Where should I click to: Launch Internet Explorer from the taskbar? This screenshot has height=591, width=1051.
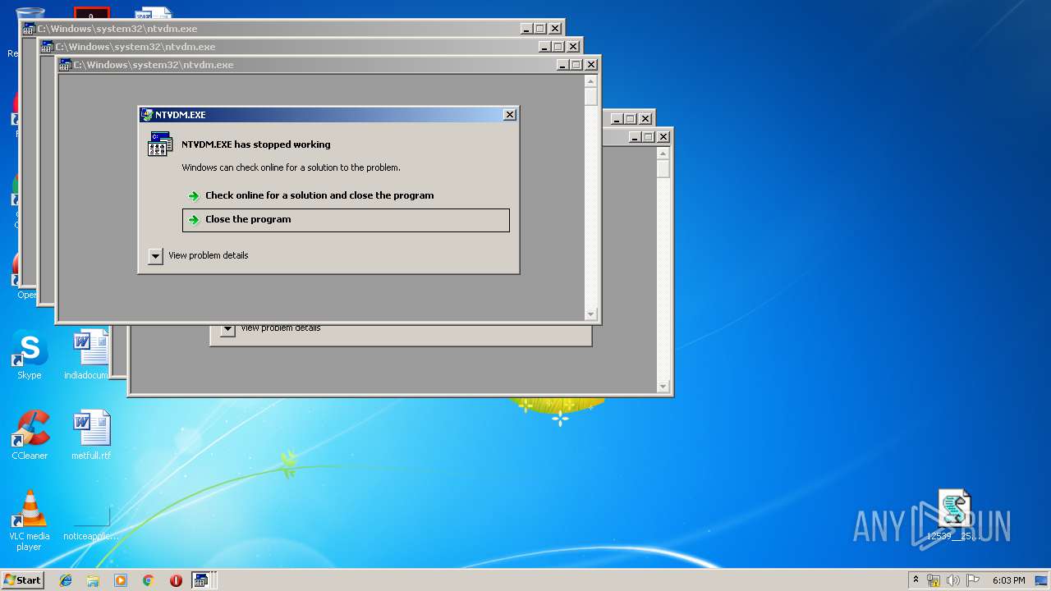pos(66,580)
